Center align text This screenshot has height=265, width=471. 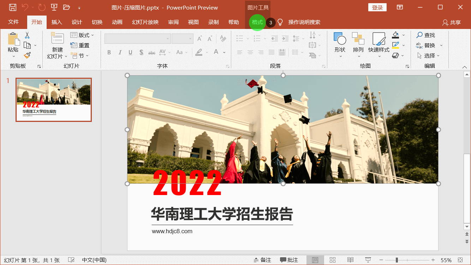(250, 52)
